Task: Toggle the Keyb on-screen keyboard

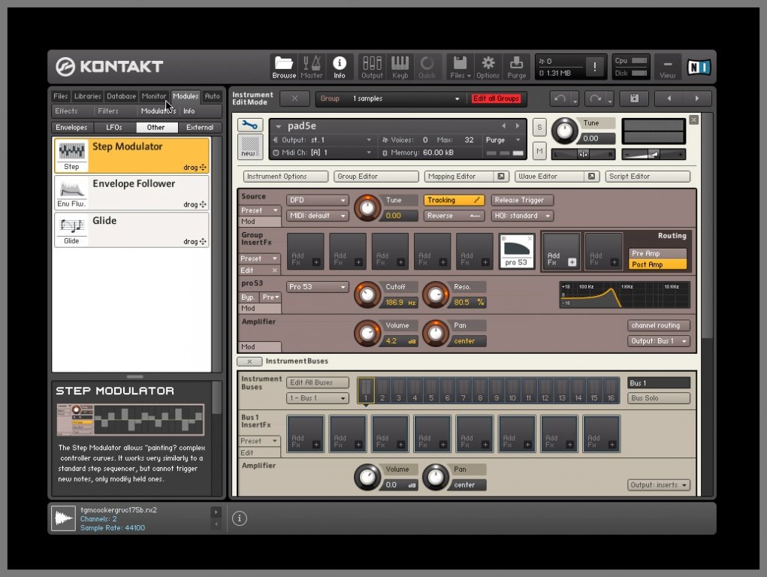Action: pyautogui.click(x=400, y=67)
